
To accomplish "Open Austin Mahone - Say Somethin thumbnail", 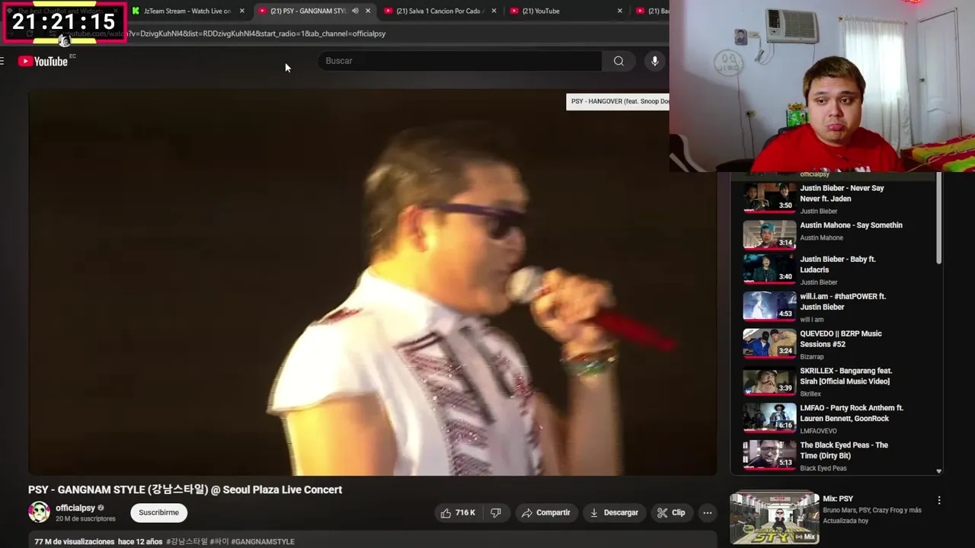I will click(x=769, y=234).
